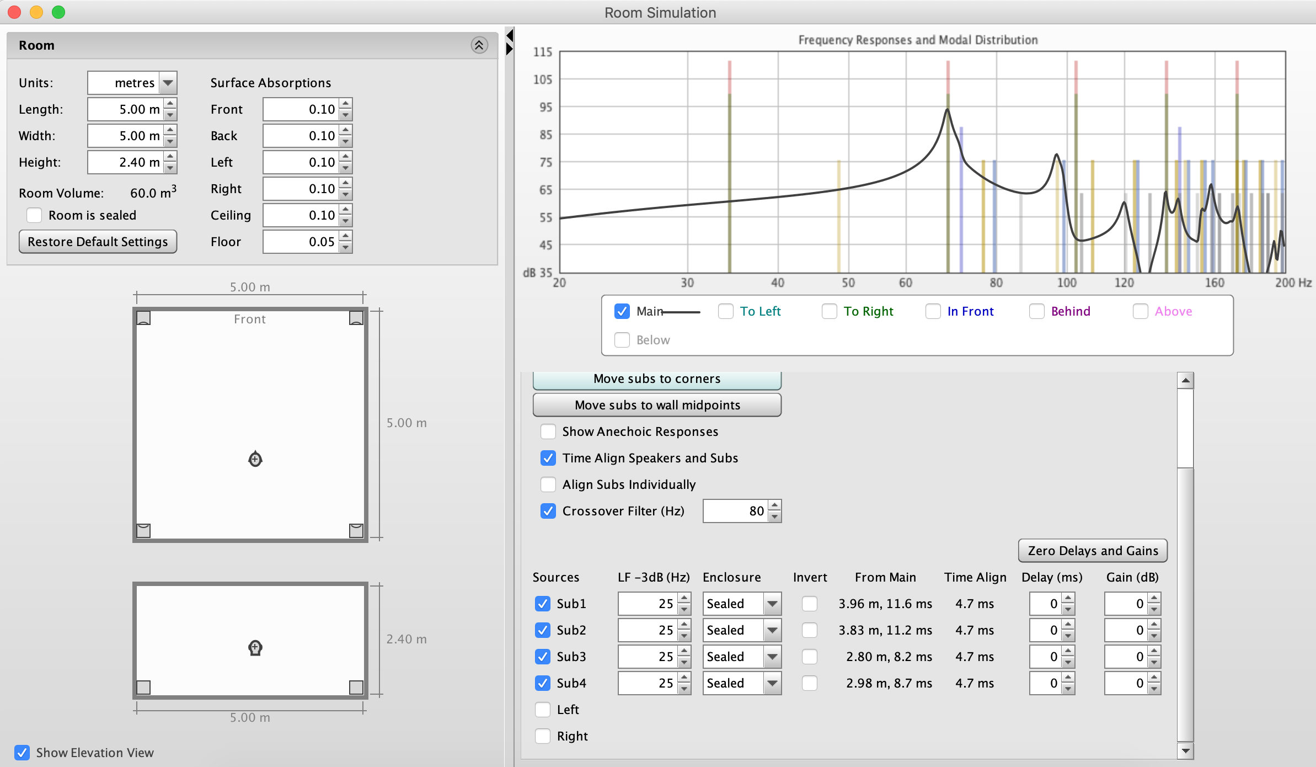The width and height of the screenshot is (1316, 767).
Task: Click the Back absorption field
Action: point(301,136)
